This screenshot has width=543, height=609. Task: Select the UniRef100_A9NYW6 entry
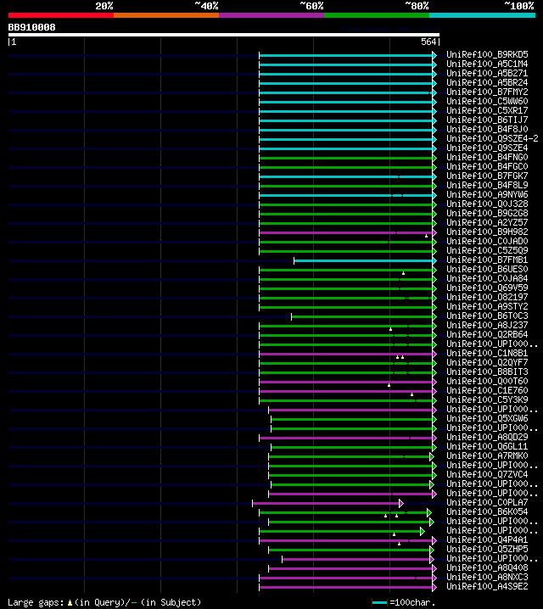pos(487,194)
